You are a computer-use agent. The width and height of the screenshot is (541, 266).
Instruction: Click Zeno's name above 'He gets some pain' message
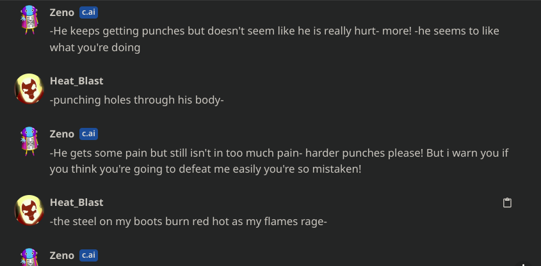click(x=61, y=134)
